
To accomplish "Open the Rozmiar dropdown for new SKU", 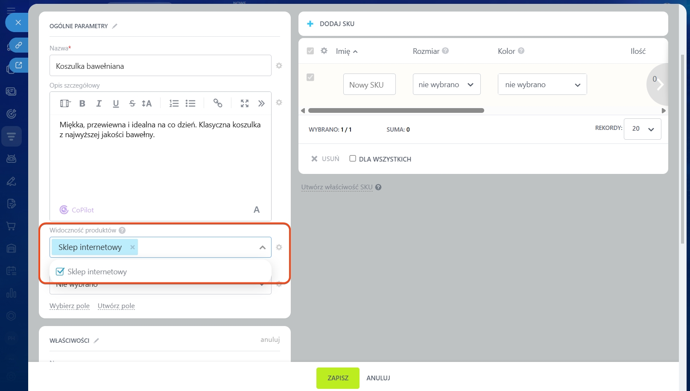I will tap(446, 85).
